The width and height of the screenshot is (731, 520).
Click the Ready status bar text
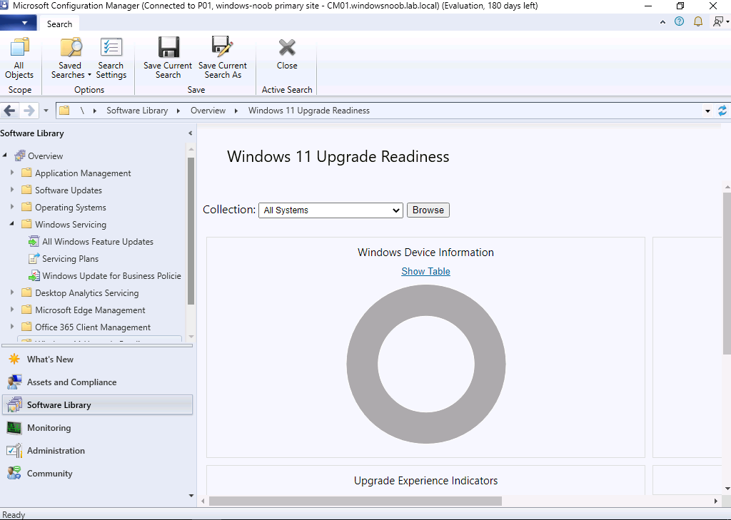coord(14,514)
